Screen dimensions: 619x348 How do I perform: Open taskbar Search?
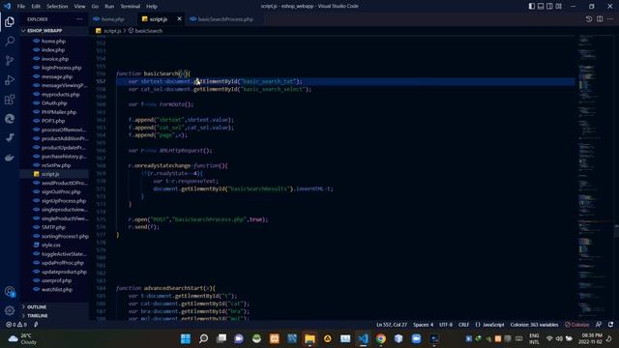(203, 338)
